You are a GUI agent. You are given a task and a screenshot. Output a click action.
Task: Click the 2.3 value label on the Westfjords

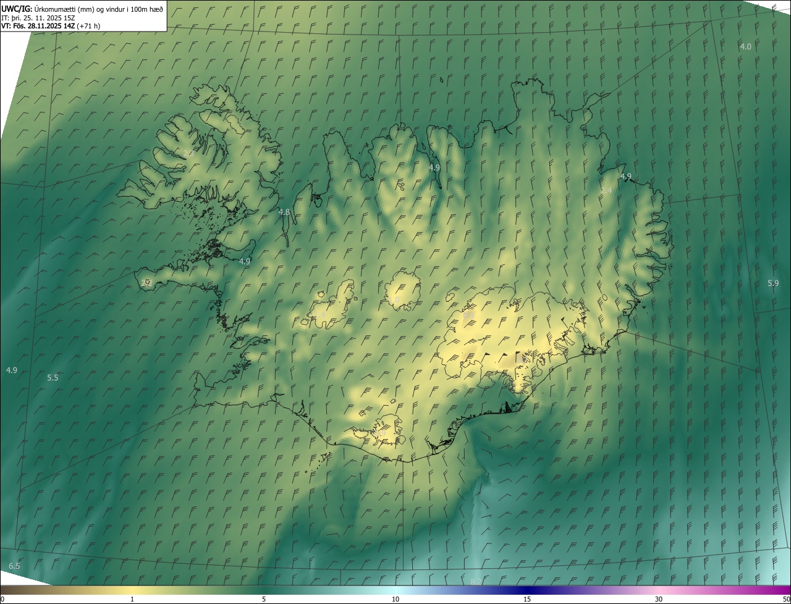[188, 153]
